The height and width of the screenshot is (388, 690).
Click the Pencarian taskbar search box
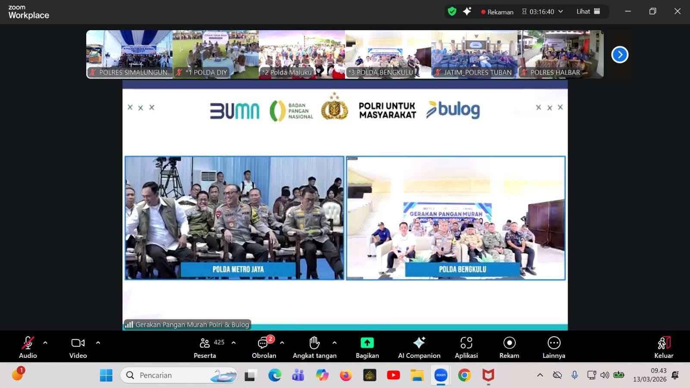[179, 375]
